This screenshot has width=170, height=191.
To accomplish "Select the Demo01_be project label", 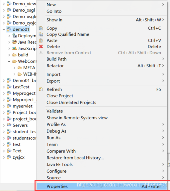I will 25,81.
